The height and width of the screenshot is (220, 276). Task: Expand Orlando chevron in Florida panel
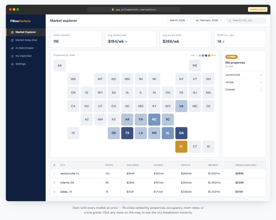[x=261, y=90]
